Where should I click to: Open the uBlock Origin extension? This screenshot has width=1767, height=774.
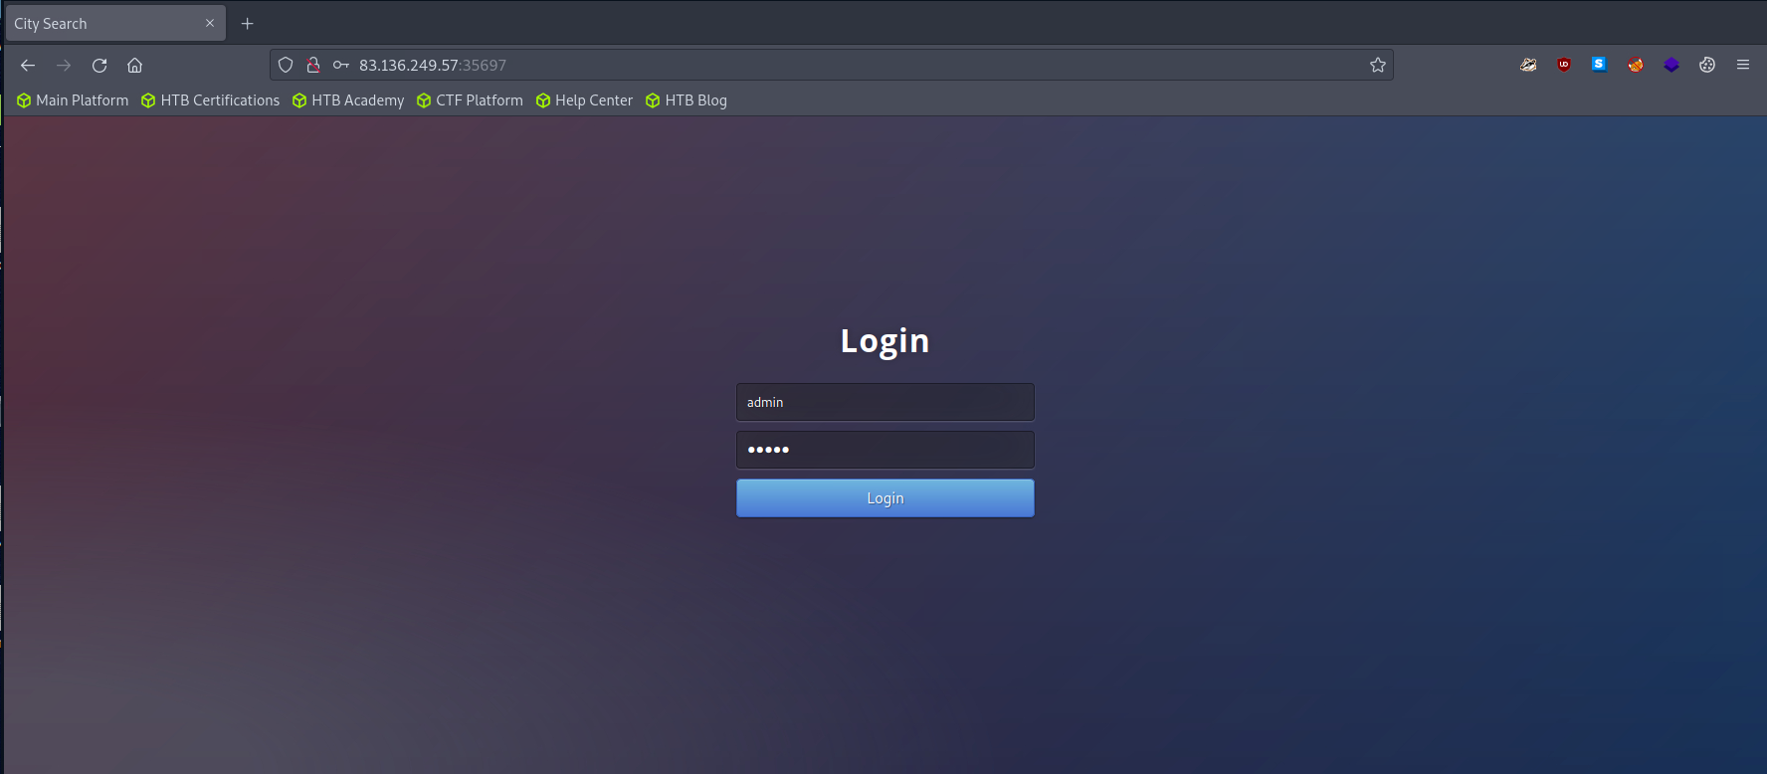1564,65
